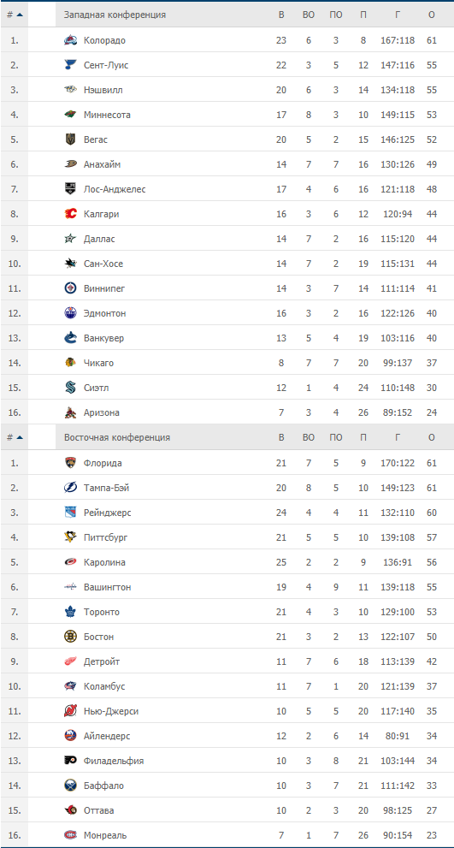Sort Eastern table by Г goals column
This screenshot has height=848, width=454.
pos(398,437)
